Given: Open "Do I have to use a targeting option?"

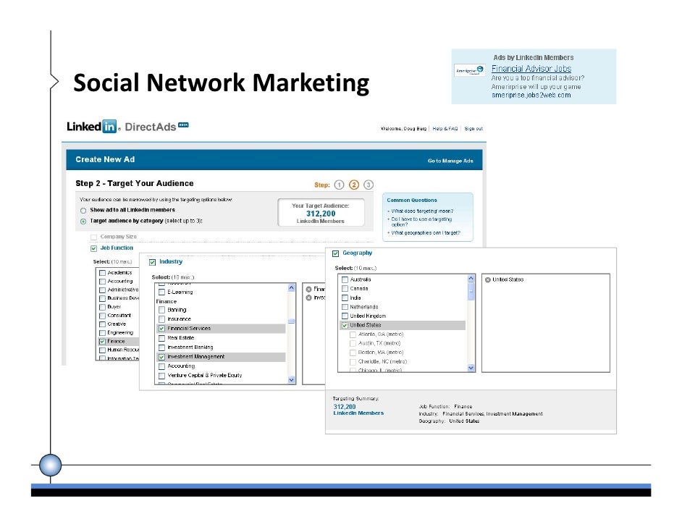Looking at the screenshot, I should click(421, 222).
